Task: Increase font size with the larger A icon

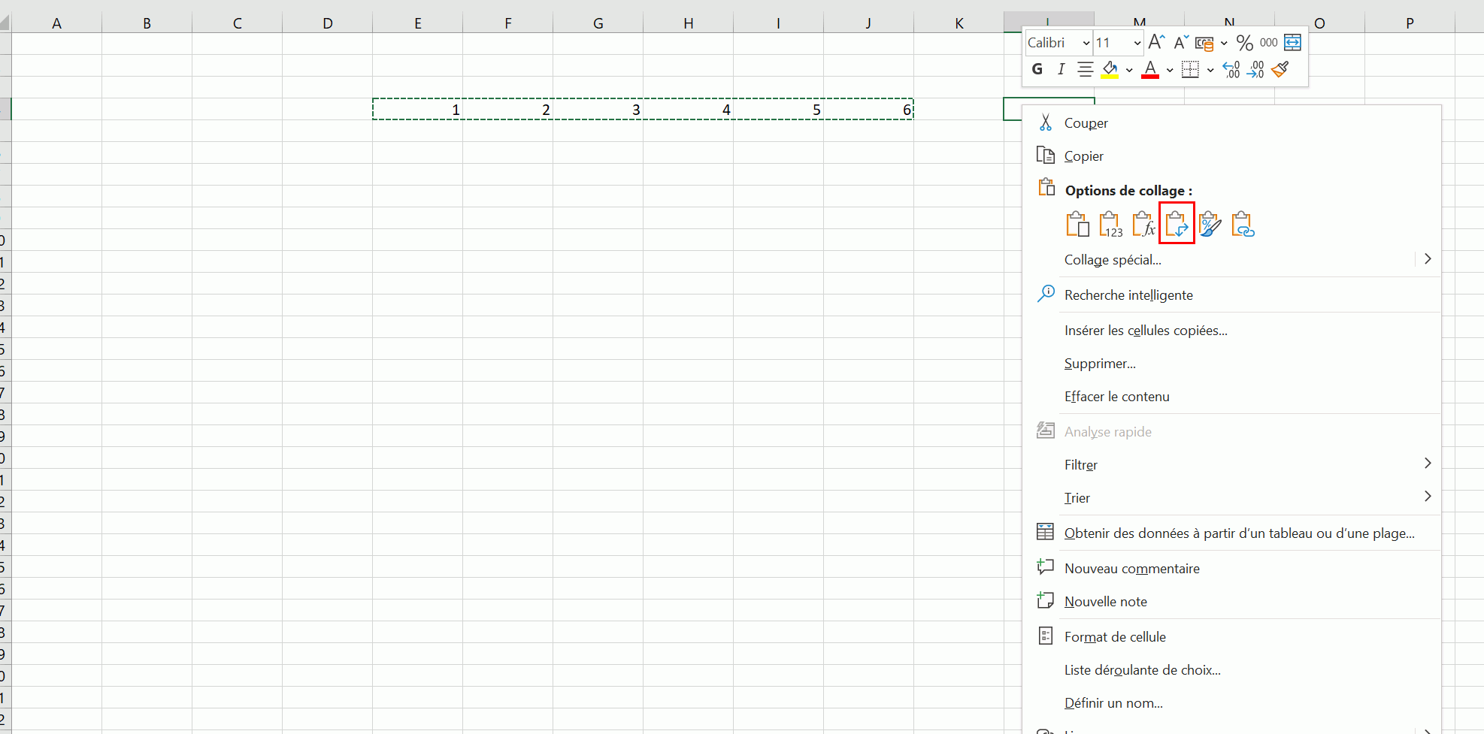Action: pos(1156,42)
